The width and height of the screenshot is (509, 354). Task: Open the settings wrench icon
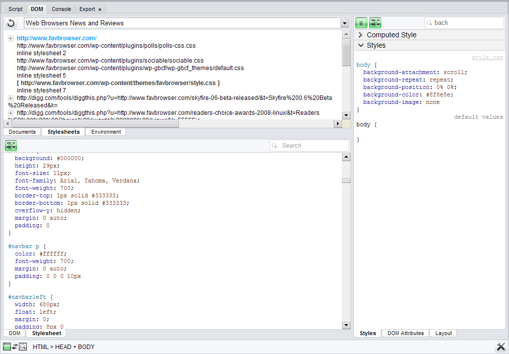click(501, 347)
